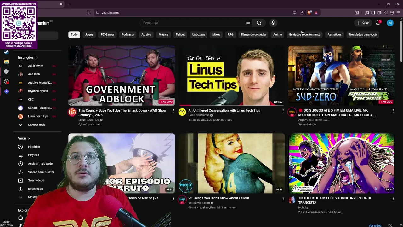
Task: Select the Unboxing filter chip
Action: pos(198,34)
